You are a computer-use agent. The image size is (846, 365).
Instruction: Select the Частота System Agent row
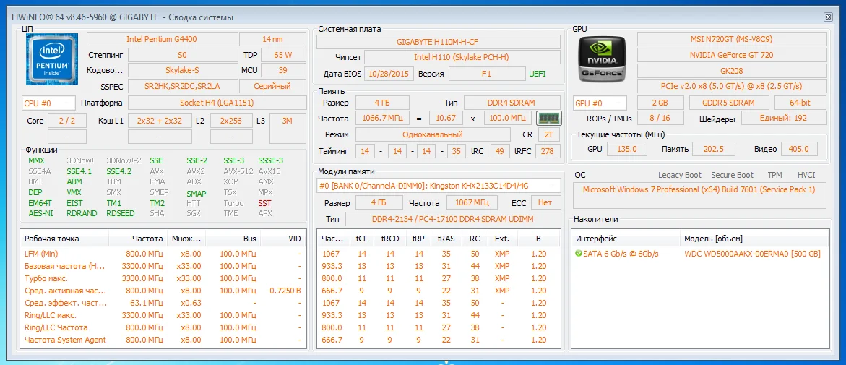163,340
